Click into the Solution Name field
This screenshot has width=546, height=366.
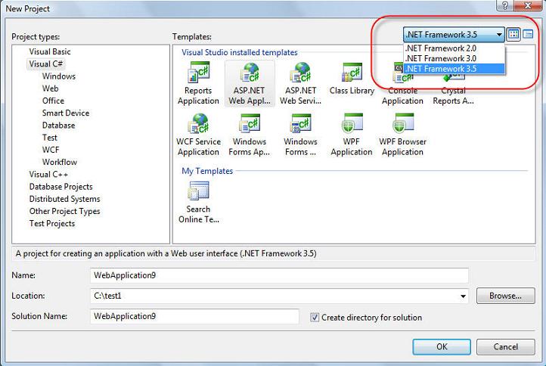[194, 316]
